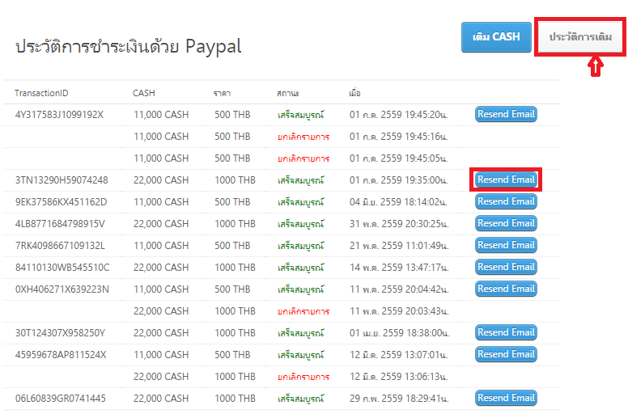This screenshot has height=418, width=628.
Task: Resend email for transaction 4LB8771684798915V
Action: tap(506, 223)
